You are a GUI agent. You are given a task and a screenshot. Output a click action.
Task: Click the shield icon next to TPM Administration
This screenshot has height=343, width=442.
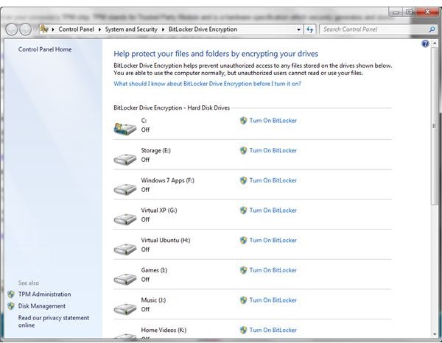tap(11, 294)
